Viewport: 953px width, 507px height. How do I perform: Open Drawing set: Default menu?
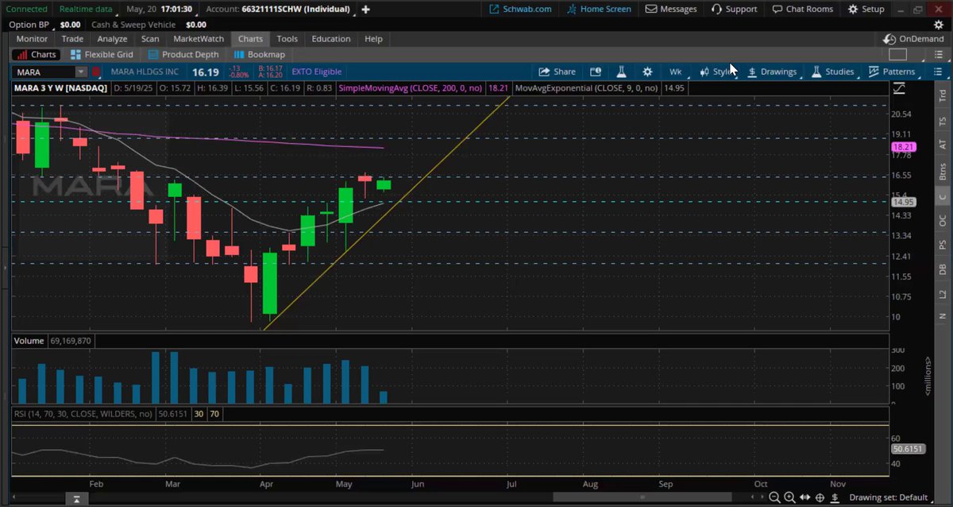(889, 497)
